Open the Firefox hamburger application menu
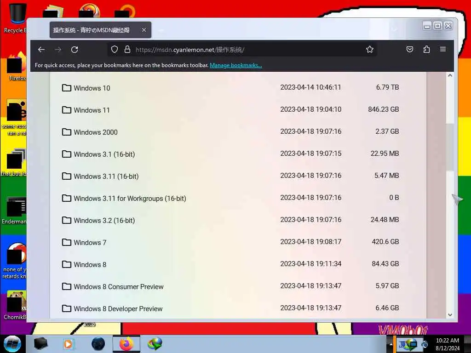The width and height of the screenshot is (471, 353). [x=443, y=49]
